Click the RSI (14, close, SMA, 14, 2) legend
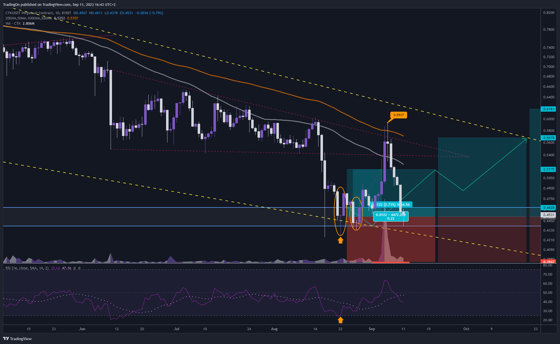560x344 pixels. 27,268
